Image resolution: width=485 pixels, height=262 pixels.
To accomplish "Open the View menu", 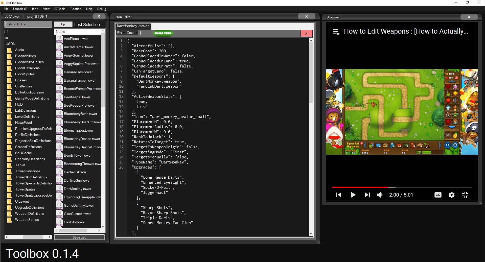I will pyautogui.click(x=46, y=9).
